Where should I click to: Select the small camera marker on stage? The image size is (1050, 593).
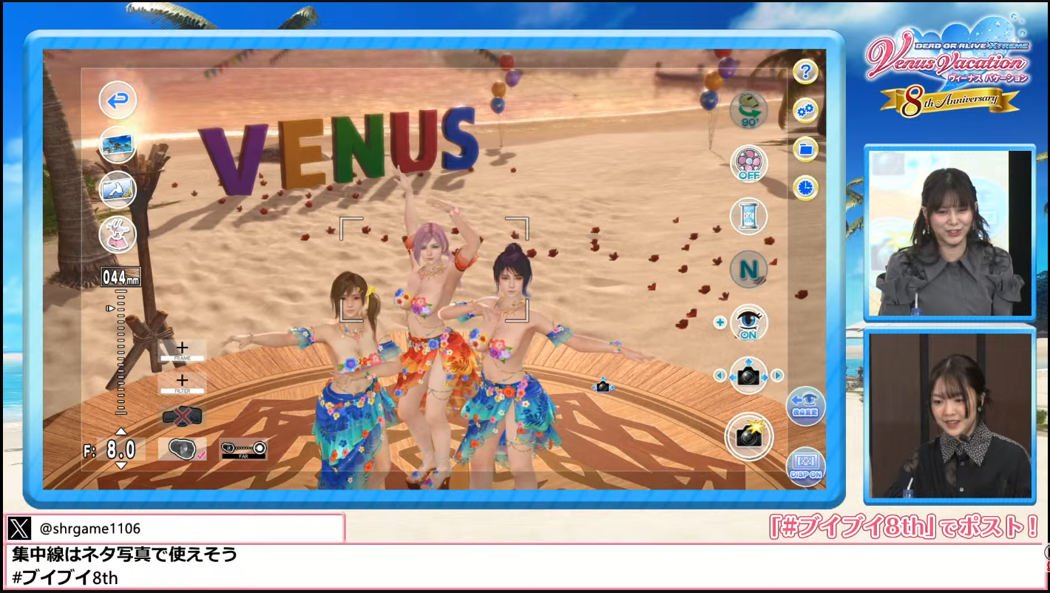[603, 386]
